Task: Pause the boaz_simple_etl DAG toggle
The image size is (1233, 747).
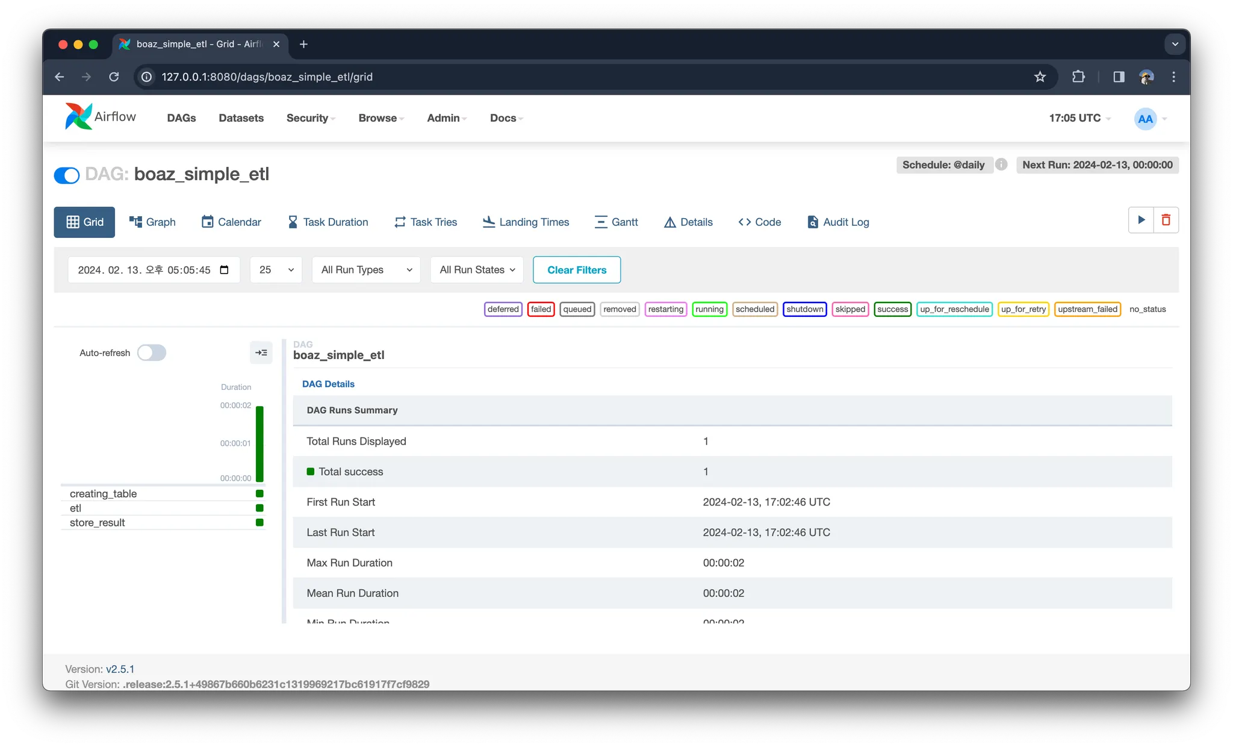Action: click(67, 175)
